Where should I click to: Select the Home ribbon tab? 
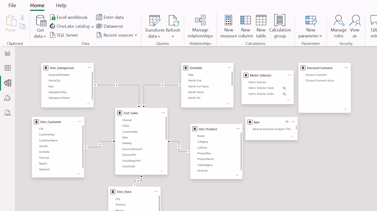click(x=37, y=5)
